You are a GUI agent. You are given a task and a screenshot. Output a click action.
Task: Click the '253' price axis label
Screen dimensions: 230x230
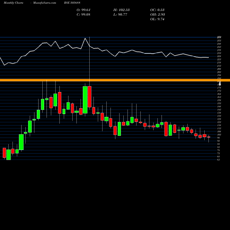pos(219,40)
